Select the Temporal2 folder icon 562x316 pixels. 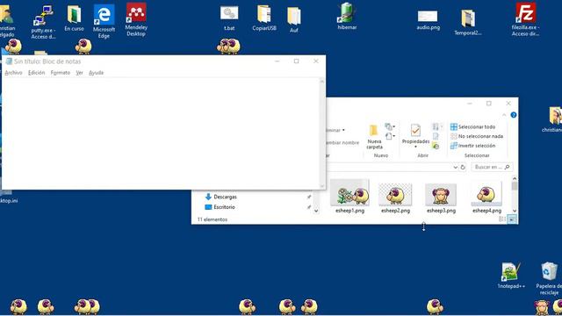coord(468,22)
